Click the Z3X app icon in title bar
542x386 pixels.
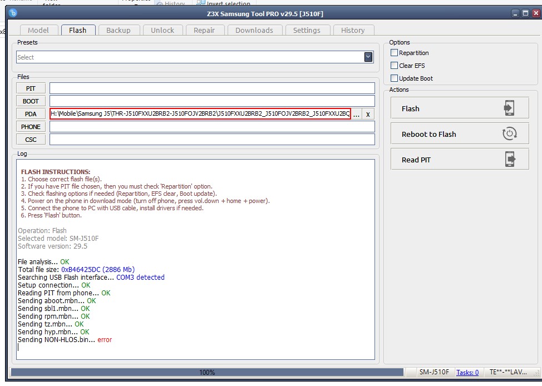(13, 13)
